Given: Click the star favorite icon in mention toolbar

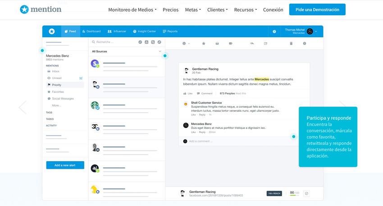Looking at the screenshot, I should [204, 44].
